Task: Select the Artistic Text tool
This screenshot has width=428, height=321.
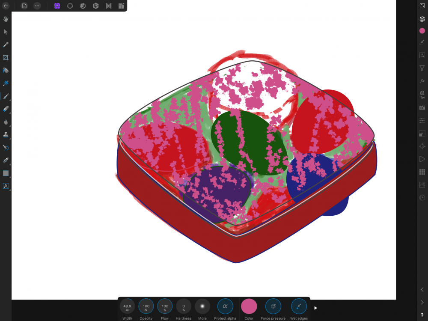Action: (x=6, y=186)
